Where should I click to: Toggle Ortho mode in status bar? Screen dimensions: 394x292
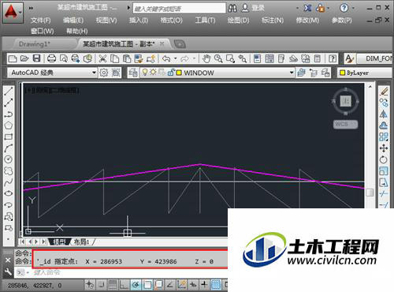[124, 284]
